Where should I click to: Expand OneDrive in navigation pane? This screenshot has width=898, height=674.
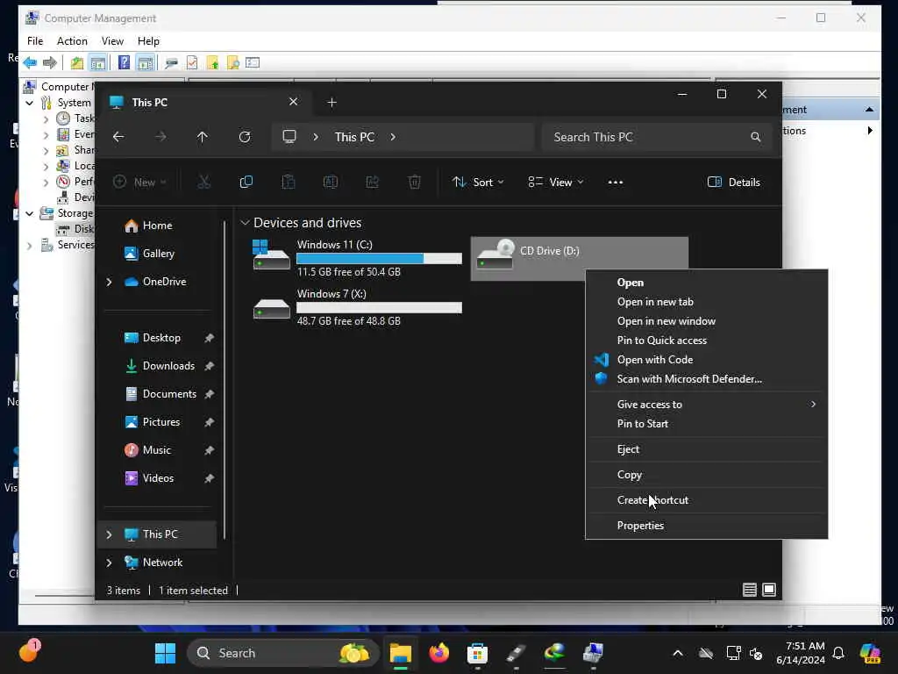click(x=110, y=282)
